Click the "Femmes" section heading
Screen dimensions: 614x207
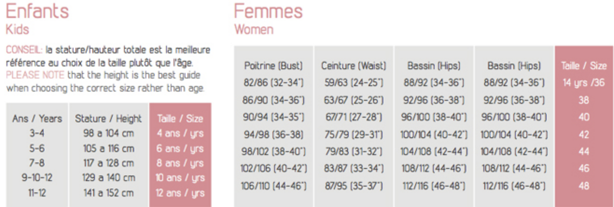[x=268, y=11]
